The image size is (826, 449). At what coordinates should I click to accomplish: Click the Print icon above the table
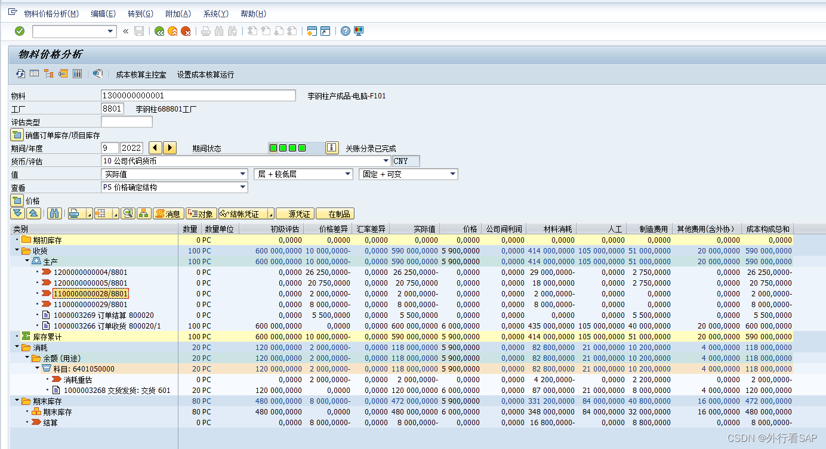point(73,213)
